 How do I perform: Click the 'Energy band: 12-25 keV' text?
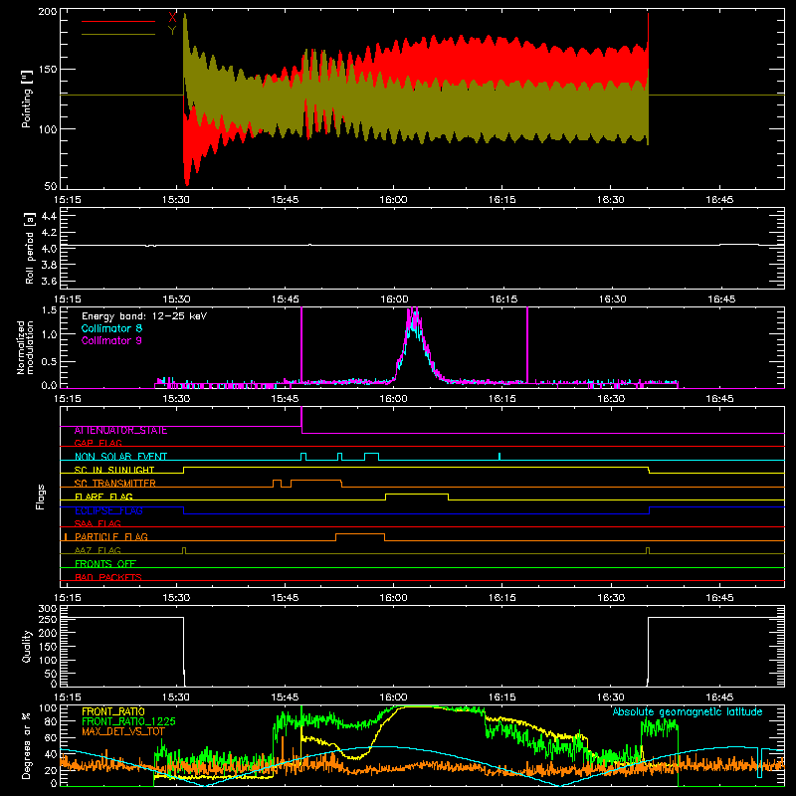pyautogui.click(x=144, y=316)
